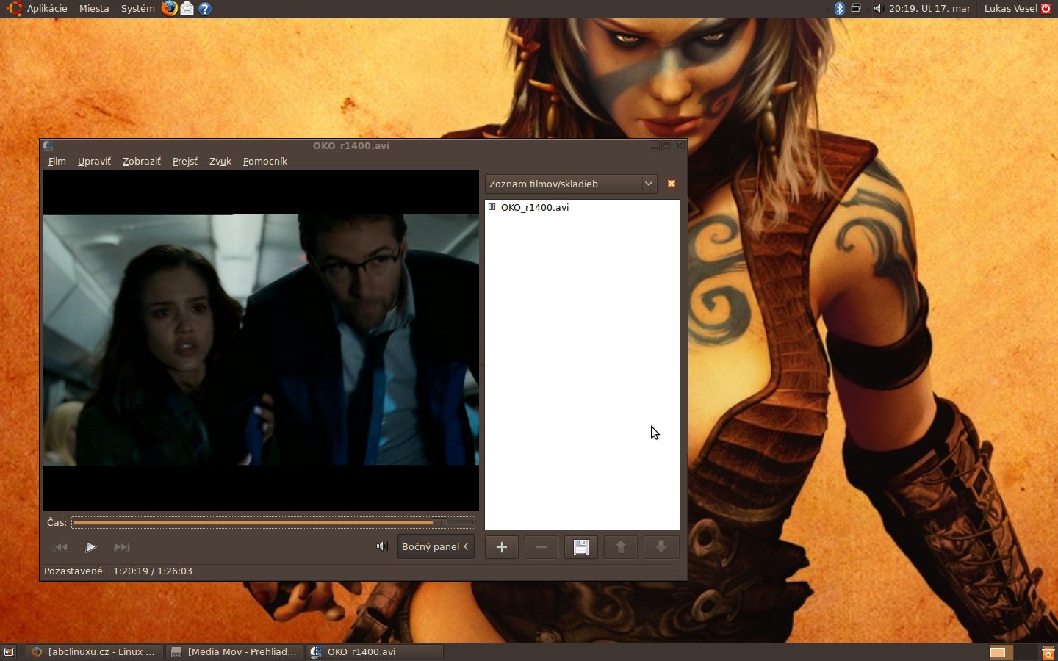Open the Zobraziť menu
Screen dimensions: 1058x661
coord(142,161)
